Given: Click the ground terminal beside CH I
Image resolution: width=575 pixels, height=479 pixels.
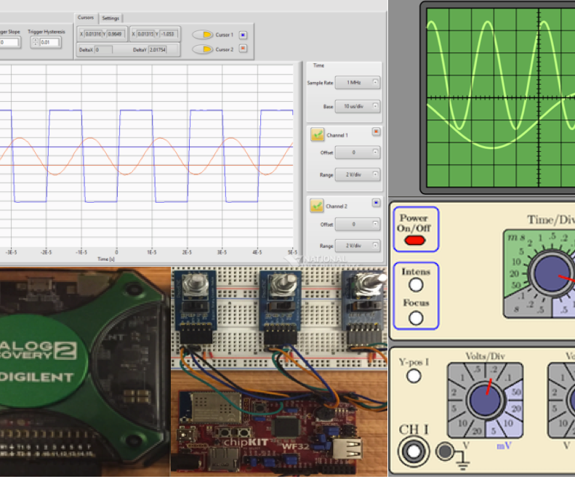Looking at the screenshot, I should [x=445, y=451].
